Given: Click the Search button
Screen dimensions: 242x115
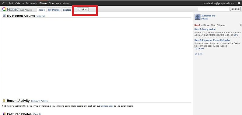Looking at the screenshot, I should click(235, 9).
